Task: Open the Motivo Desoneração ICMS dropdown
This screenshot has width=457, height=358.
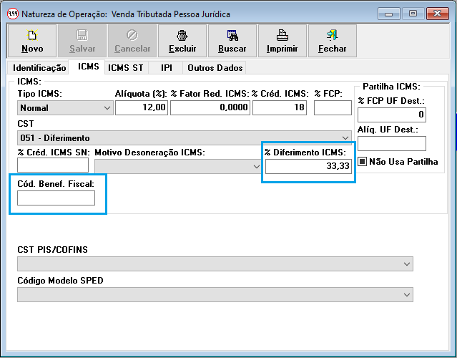Action: (257, 166)
